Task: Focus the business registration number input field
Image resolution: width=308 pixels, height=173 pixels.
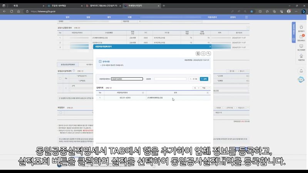Action: point(127,79)
